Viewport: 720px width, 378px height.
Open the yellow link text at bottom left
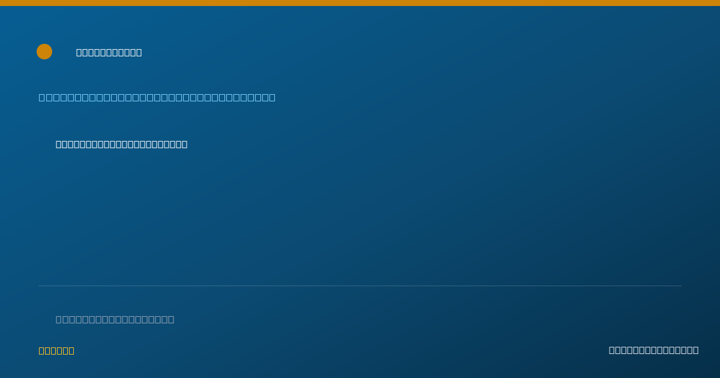point(56,351)
